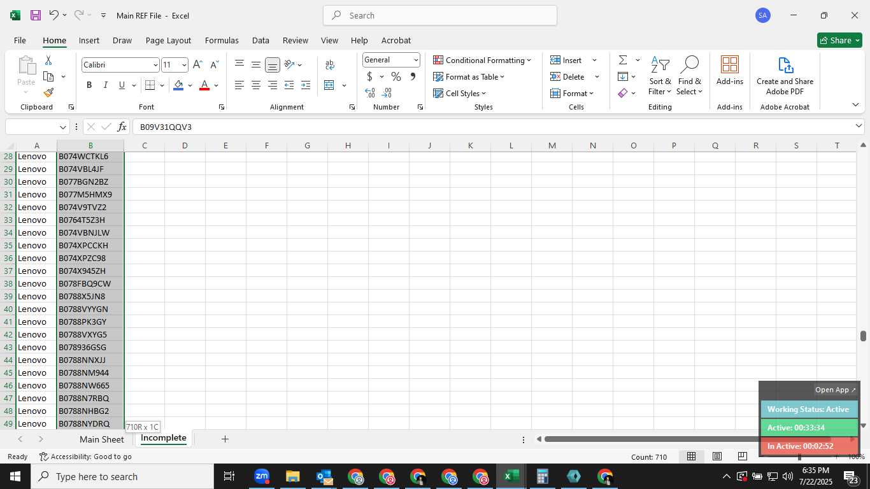This screenshot has height=489, width=870.
Task: Toggle Bold formatting
Action: 89,85
